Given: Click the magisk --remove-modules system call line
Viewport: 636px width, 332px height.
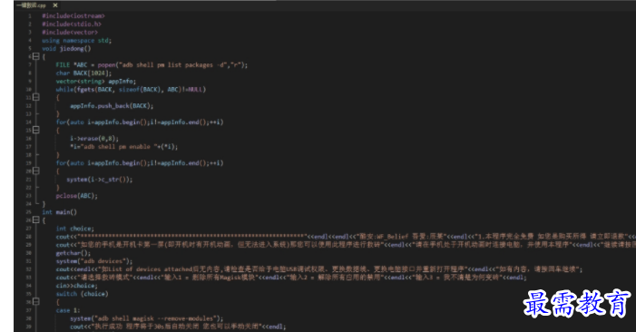Looking at the screenshot, I should [x=146, y=318].
